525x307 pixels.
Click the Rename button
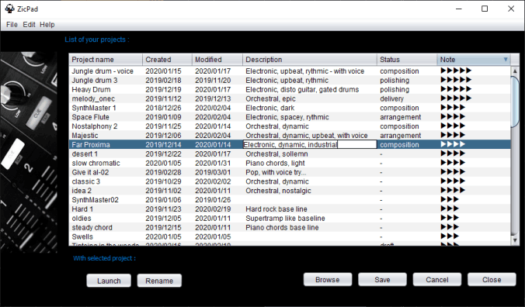159,281
